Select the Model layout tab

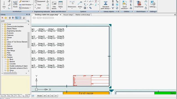pos(40,96)
